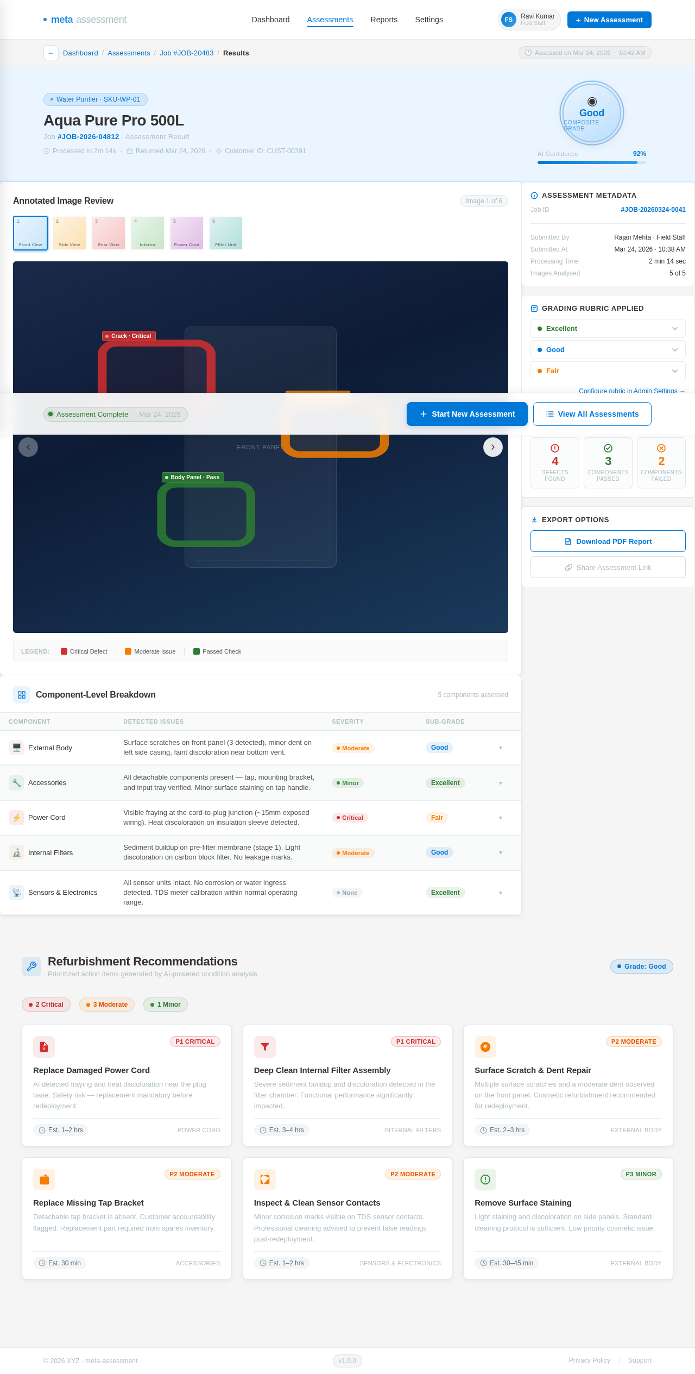Click the Assessment Metadata info icon
The height and width of the screenshot is (1374, 695).
click(534, 196)
